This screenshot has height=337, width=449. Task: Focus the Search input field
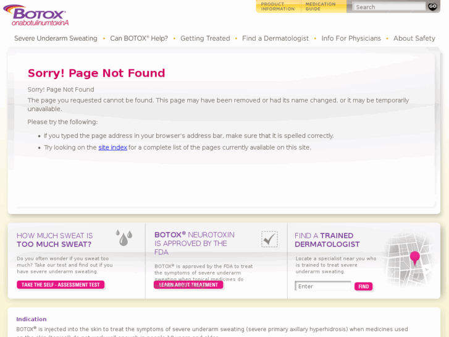pos(389,7)
